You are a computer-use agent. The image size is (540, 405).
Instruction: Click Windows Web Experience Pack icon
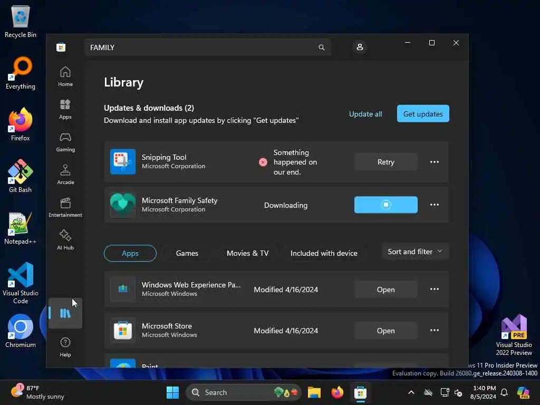click(123, 290)
